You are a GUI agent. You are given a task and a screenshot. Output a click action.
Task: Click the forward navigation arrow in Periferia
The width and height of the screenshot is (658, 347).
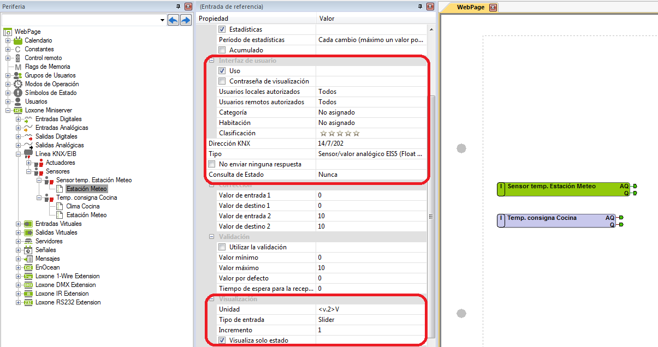[186, 20]
